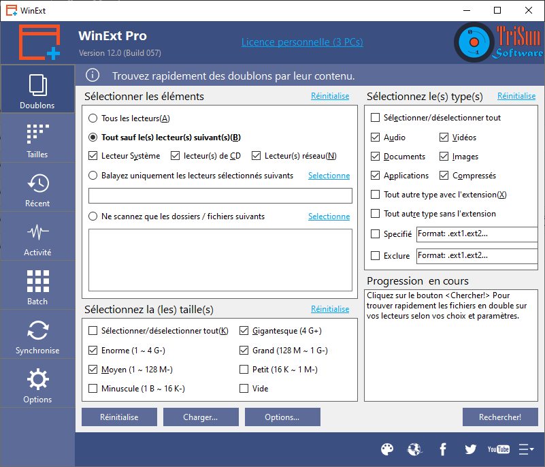This screenshot has width=545, height=467.
Task: Click the Réinitialise button at bottom
Action: pyautogui.click(x=119, y=417)
